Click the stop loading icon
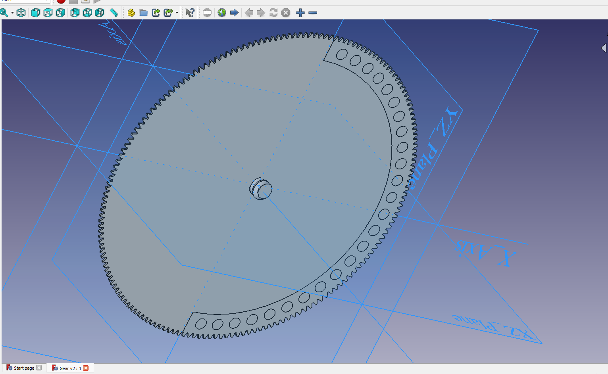The width and height of the screenshot is (608, 374). [286, 13]
